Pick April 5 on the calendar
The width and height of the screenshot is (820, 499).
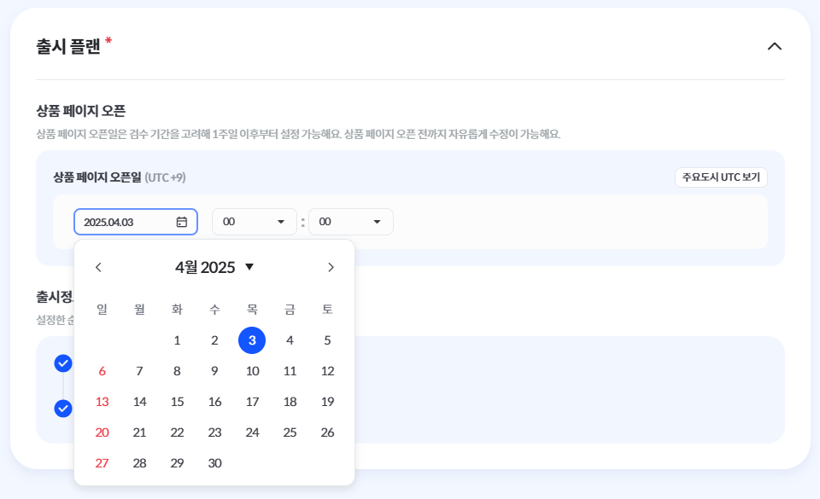point(327,340)
